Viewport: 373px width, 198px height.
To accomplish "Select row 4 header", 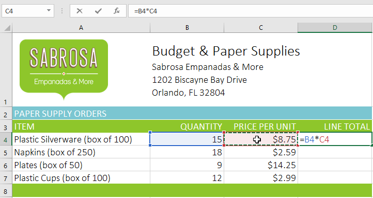I will (6, 139).
